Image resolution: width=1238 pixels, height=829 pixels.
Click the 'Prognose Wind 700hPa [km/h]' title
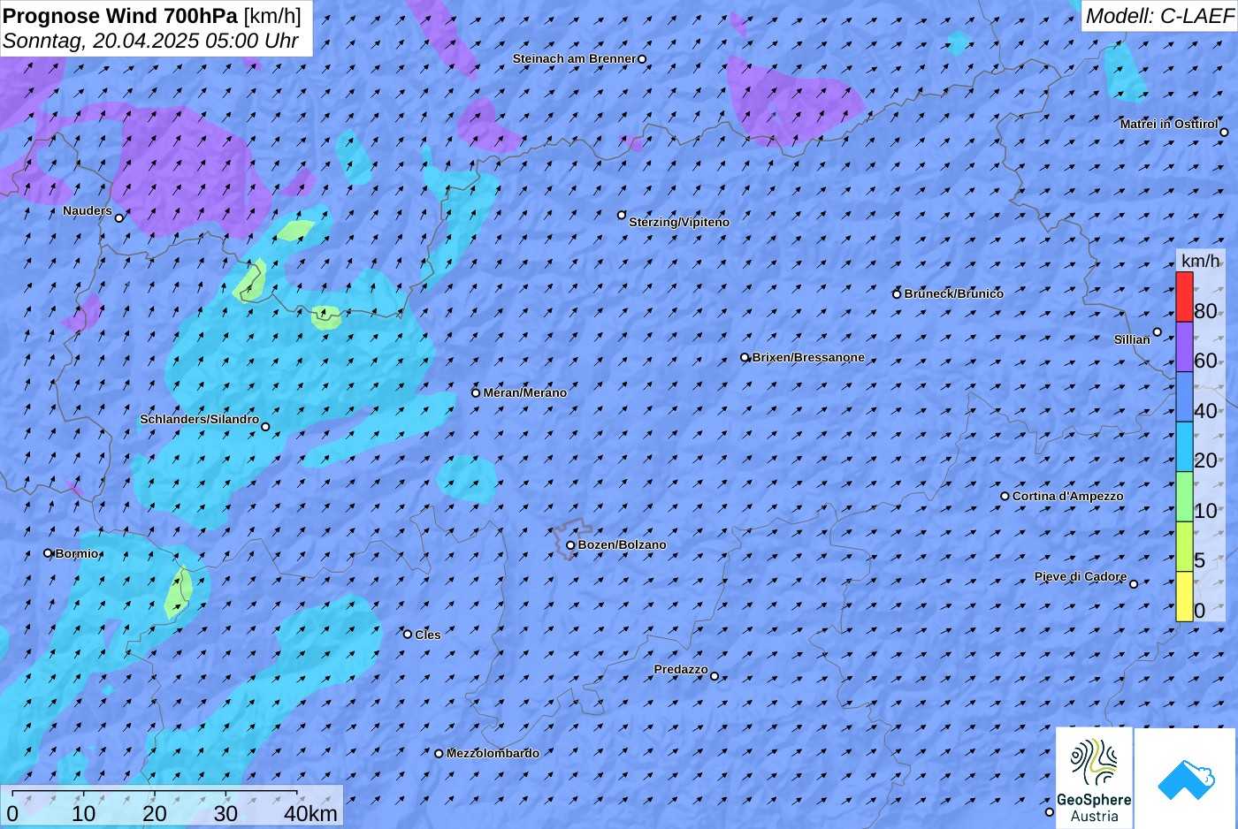(x=152, y=16)
